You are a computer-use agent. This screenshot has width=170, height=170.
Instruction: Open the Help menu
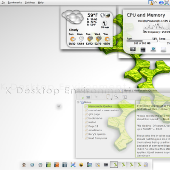click(41, 3)
